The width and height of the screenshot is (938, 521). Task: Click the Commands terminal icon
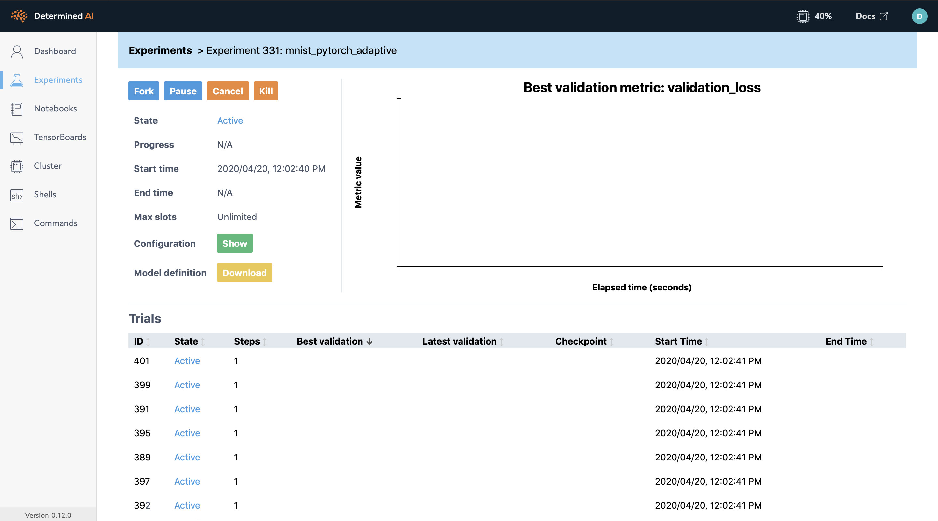[17, 224]
